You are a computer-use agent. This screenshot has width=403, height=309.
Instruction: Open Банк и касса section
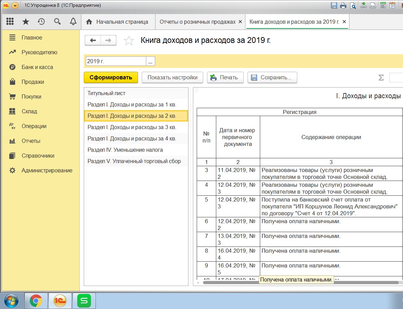pos(37,67)
